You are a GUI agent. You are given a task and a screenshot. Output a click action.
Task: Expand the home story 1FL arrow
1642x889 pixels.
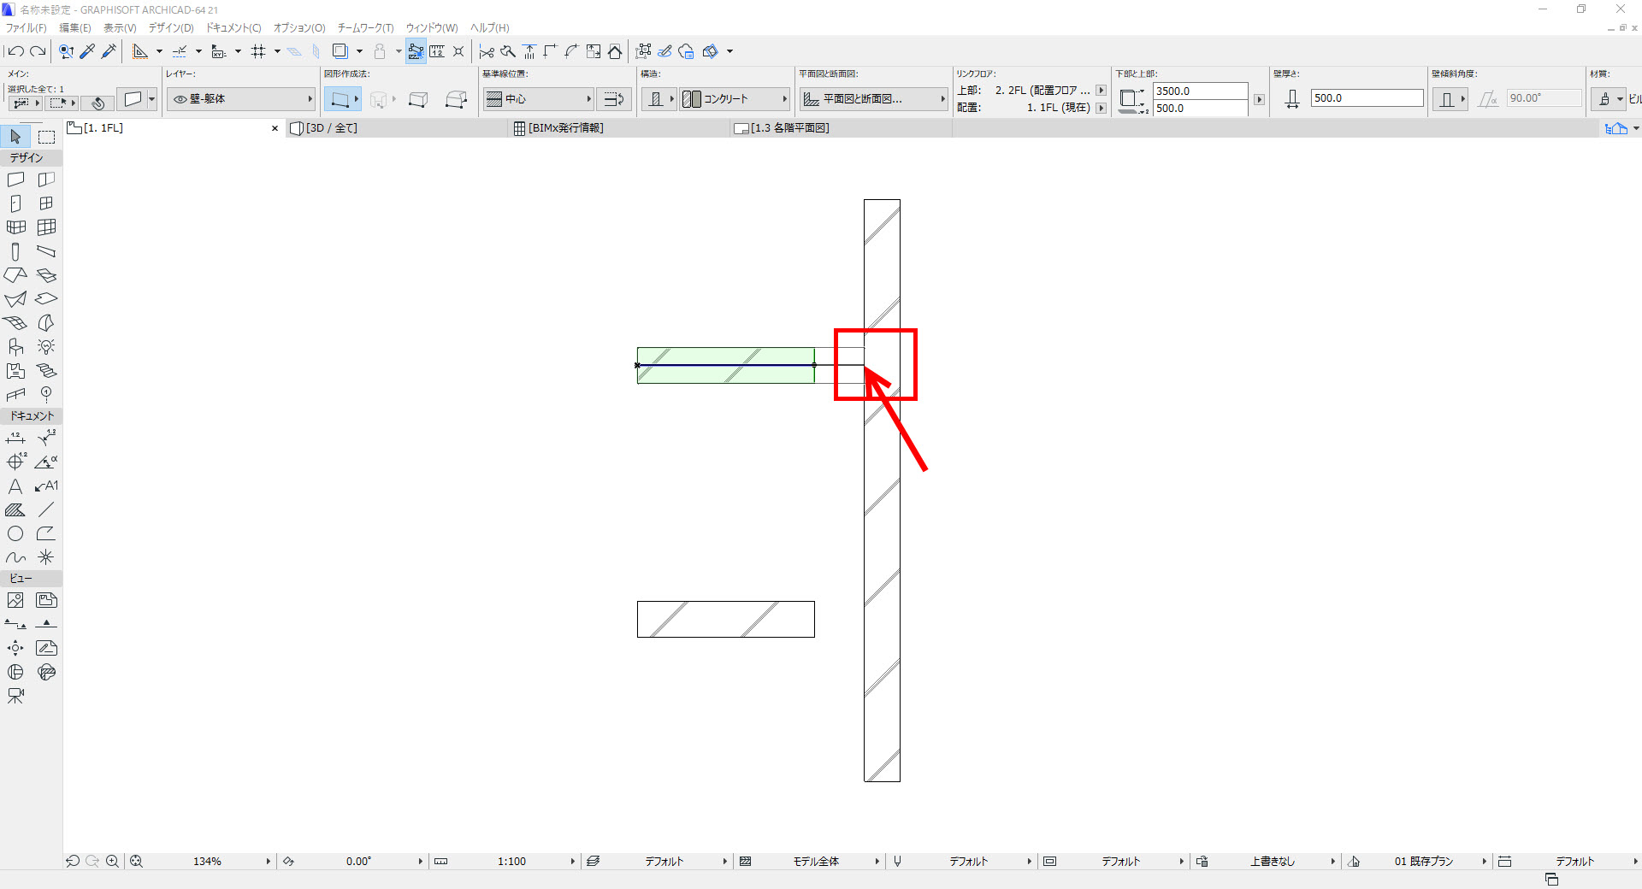tap(1101, 108)
